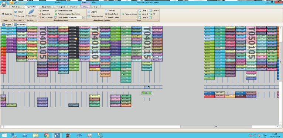Expand the Greenhouse View group launcher
This screenshot has width=283, height=138.
(x=85, y=21)
